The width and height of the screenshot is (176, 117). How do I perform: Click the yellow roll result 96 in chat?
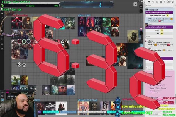[x=167, y=16]
